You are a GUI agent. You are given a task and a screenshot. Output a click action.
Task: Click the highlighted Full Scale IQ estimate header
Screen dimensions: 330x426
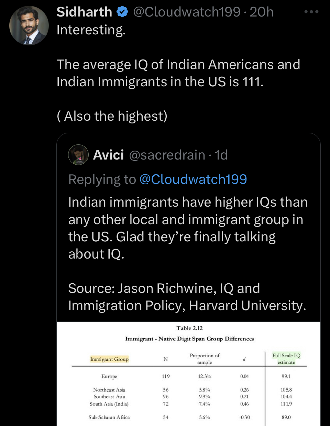tap(286, 359)
